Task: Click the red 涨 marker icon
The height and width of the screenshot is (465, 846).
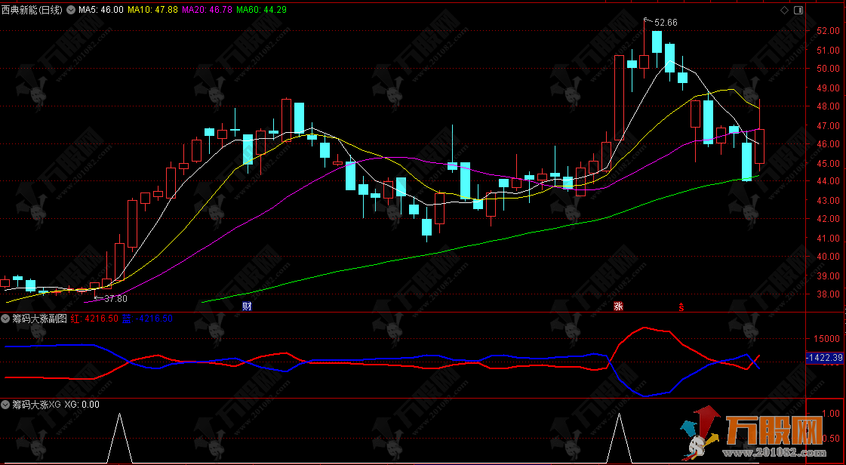Action: pyautogui.click(x=618, y=306)
